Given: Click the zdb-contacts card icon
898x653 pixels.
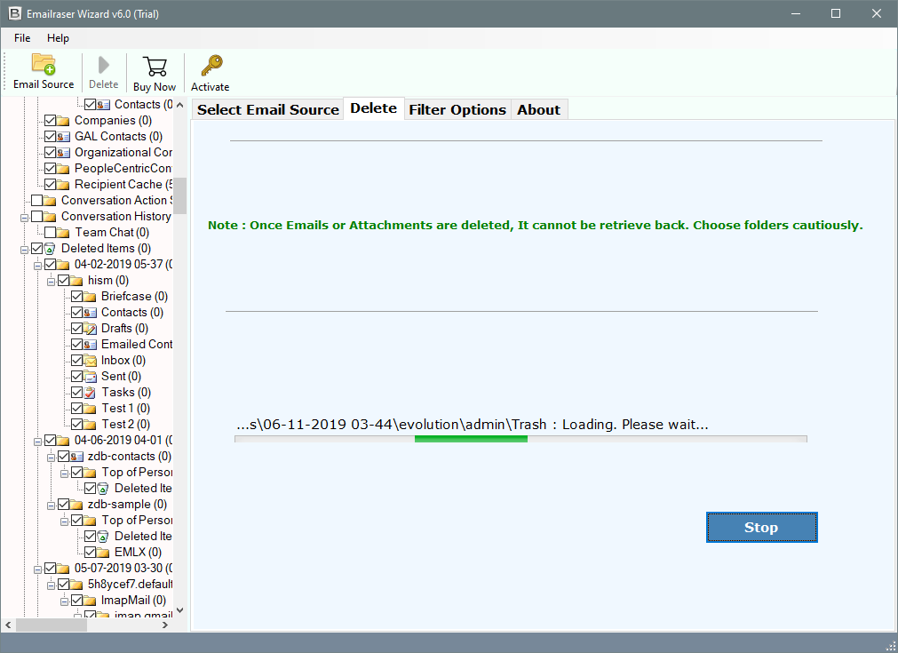Looking at the screenshot, I should [x=76, y=457].
